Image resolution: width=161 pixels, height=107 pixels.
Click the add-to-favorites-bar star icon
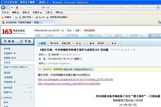[x=16, y=17]
